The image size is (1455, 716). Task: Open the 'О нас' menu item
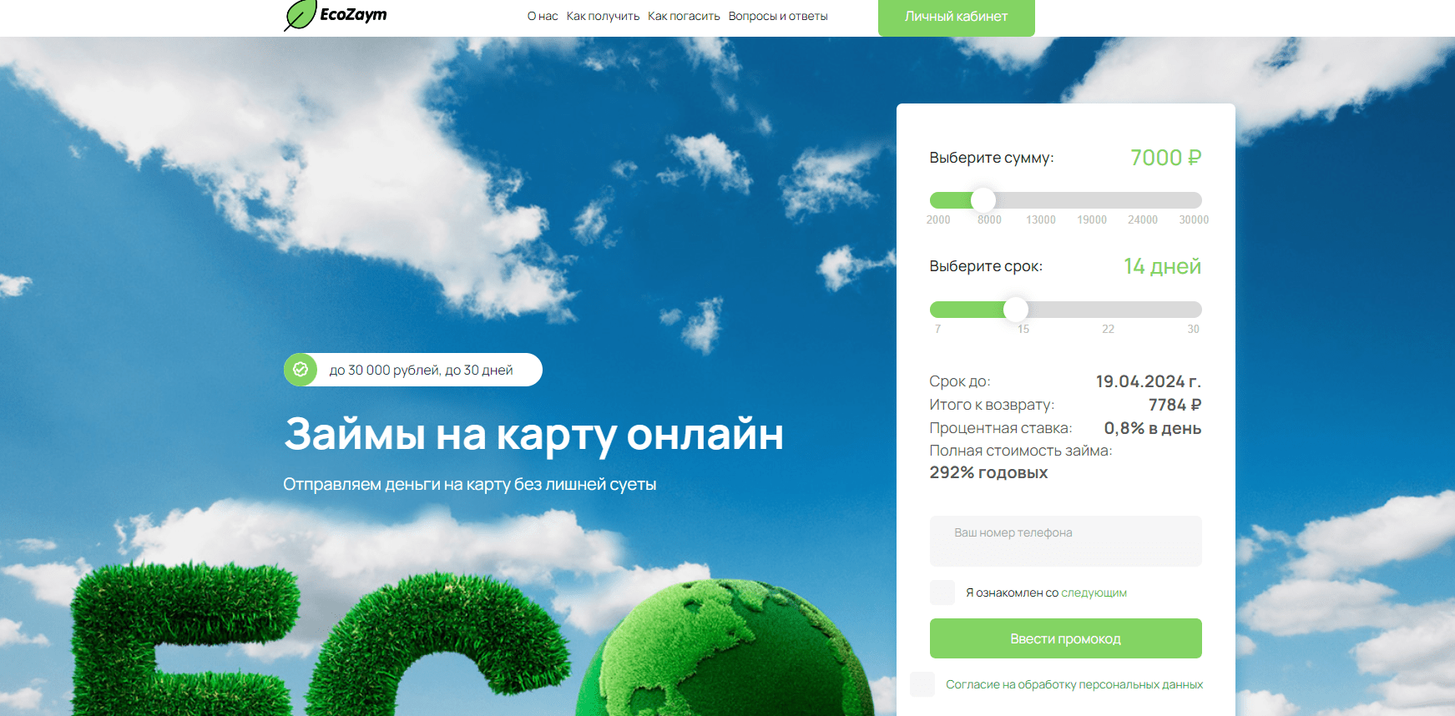[543, 16]
